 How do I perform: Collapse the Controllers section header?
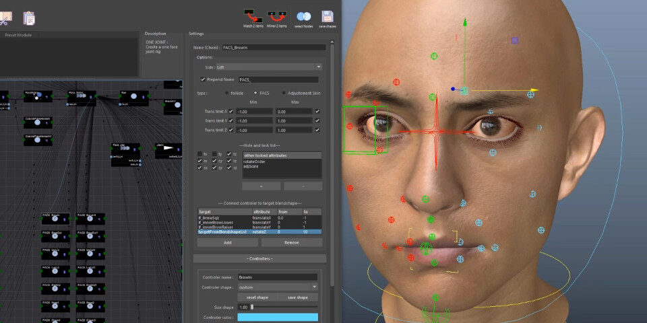pyautogui.click(x=259, y=258)
